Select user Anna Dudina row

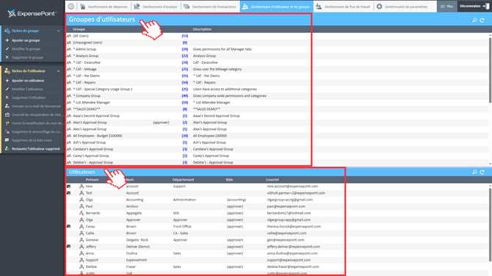point(277,253)
